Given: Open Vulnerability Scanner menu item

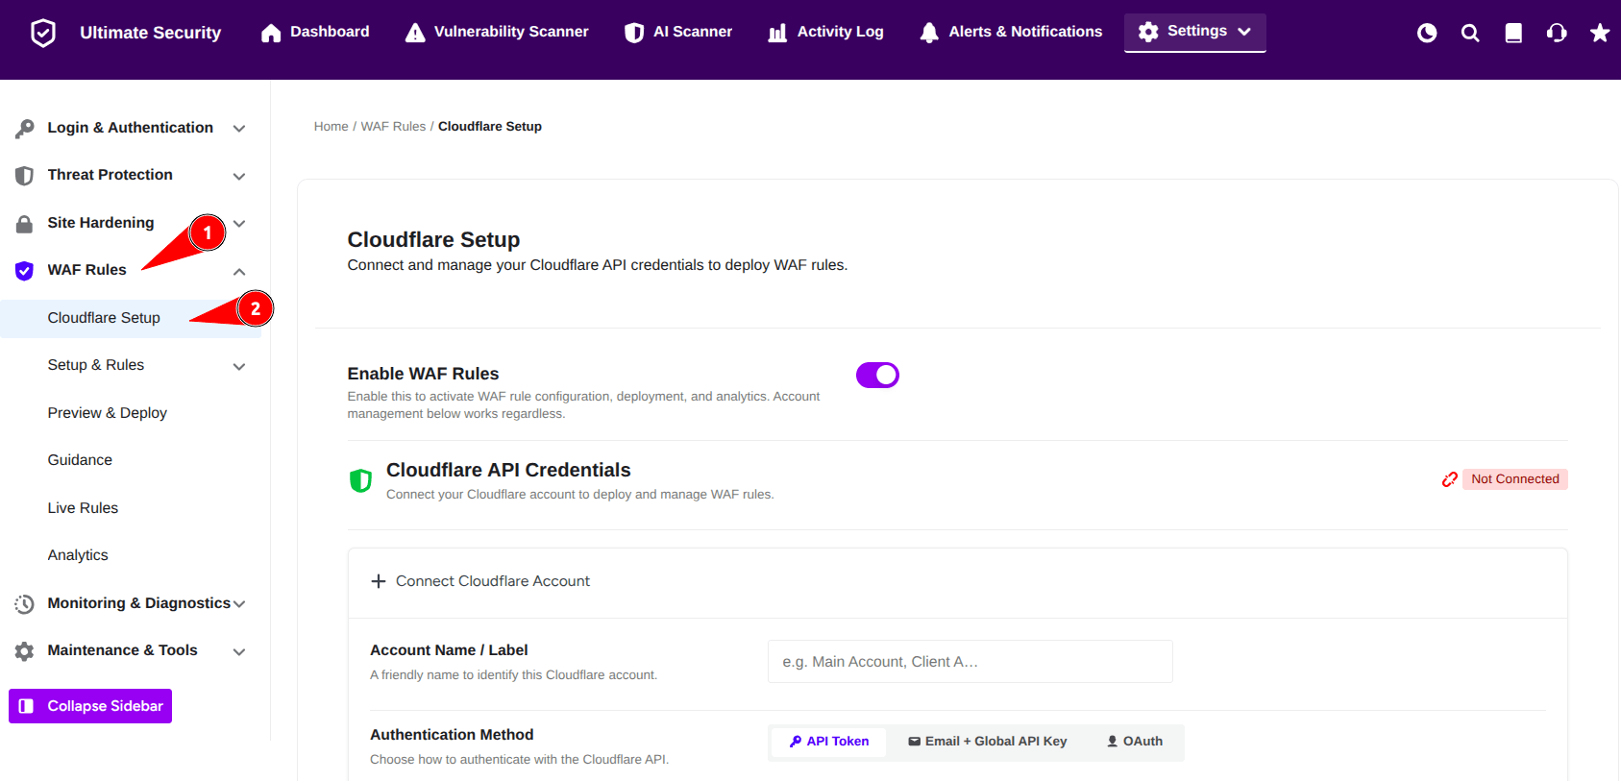Looking at the screenshot, I should (x=497, y=32).
